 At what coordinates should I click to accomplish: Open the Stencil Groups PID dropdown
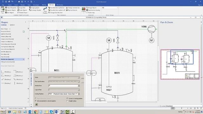[110, 8]
